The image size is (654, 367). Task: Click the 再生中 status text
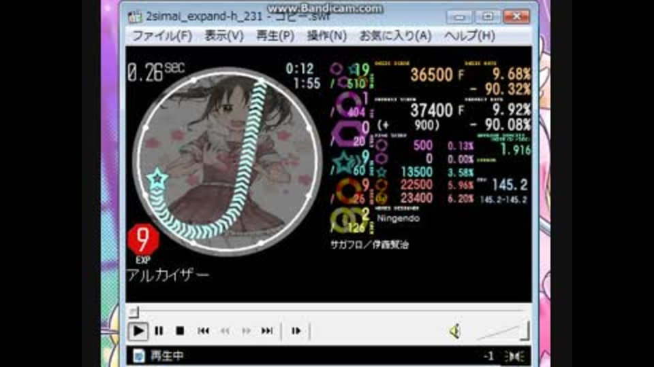pos(167,355)
